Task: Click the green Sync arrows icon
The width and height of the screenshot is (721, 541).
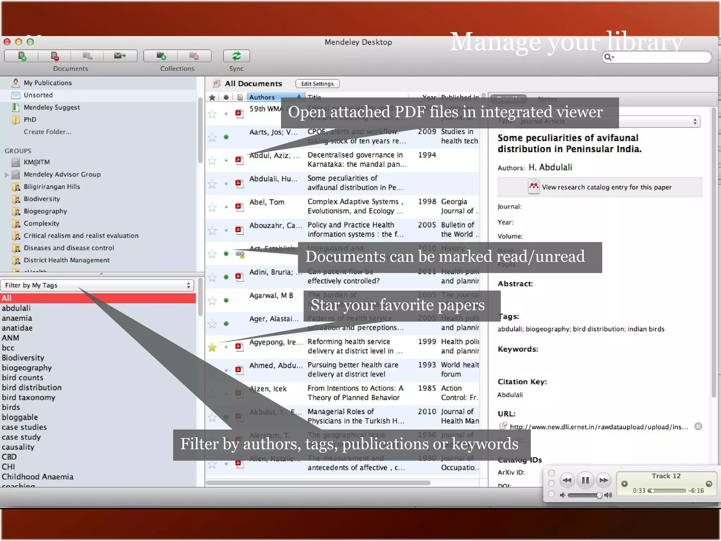Action: (236, 56)
